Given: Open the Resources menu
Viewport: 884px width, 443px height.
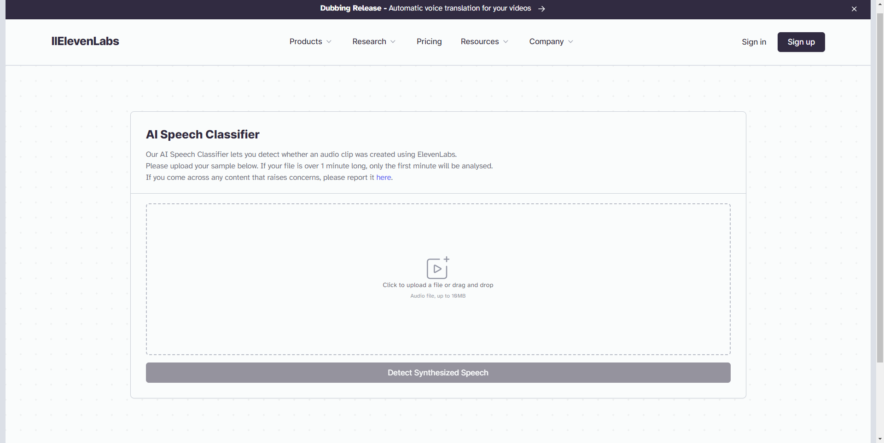Looking at the screenshot, I should (x=484, y=42).
